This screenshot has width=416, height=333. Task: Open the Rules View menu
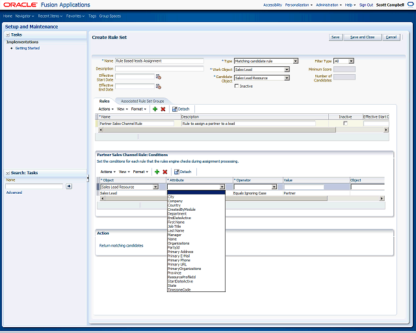[x=122, y=109]
